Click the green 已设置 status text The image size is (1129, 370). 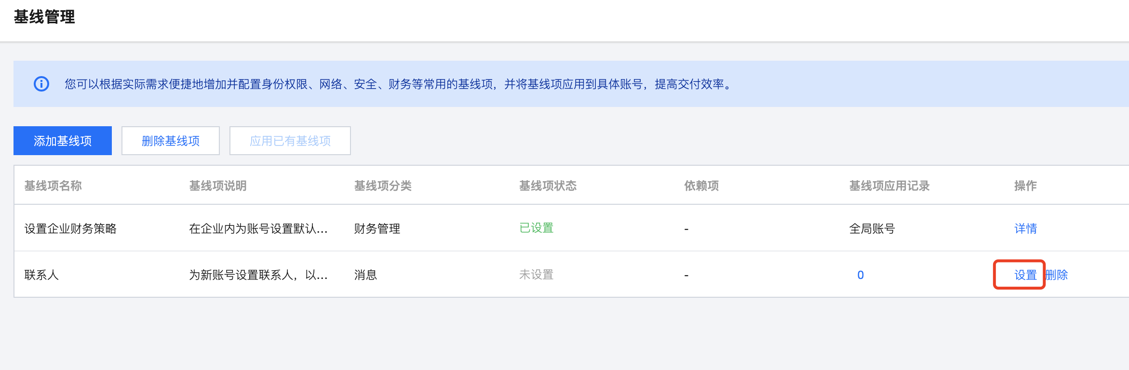point(536,228)
